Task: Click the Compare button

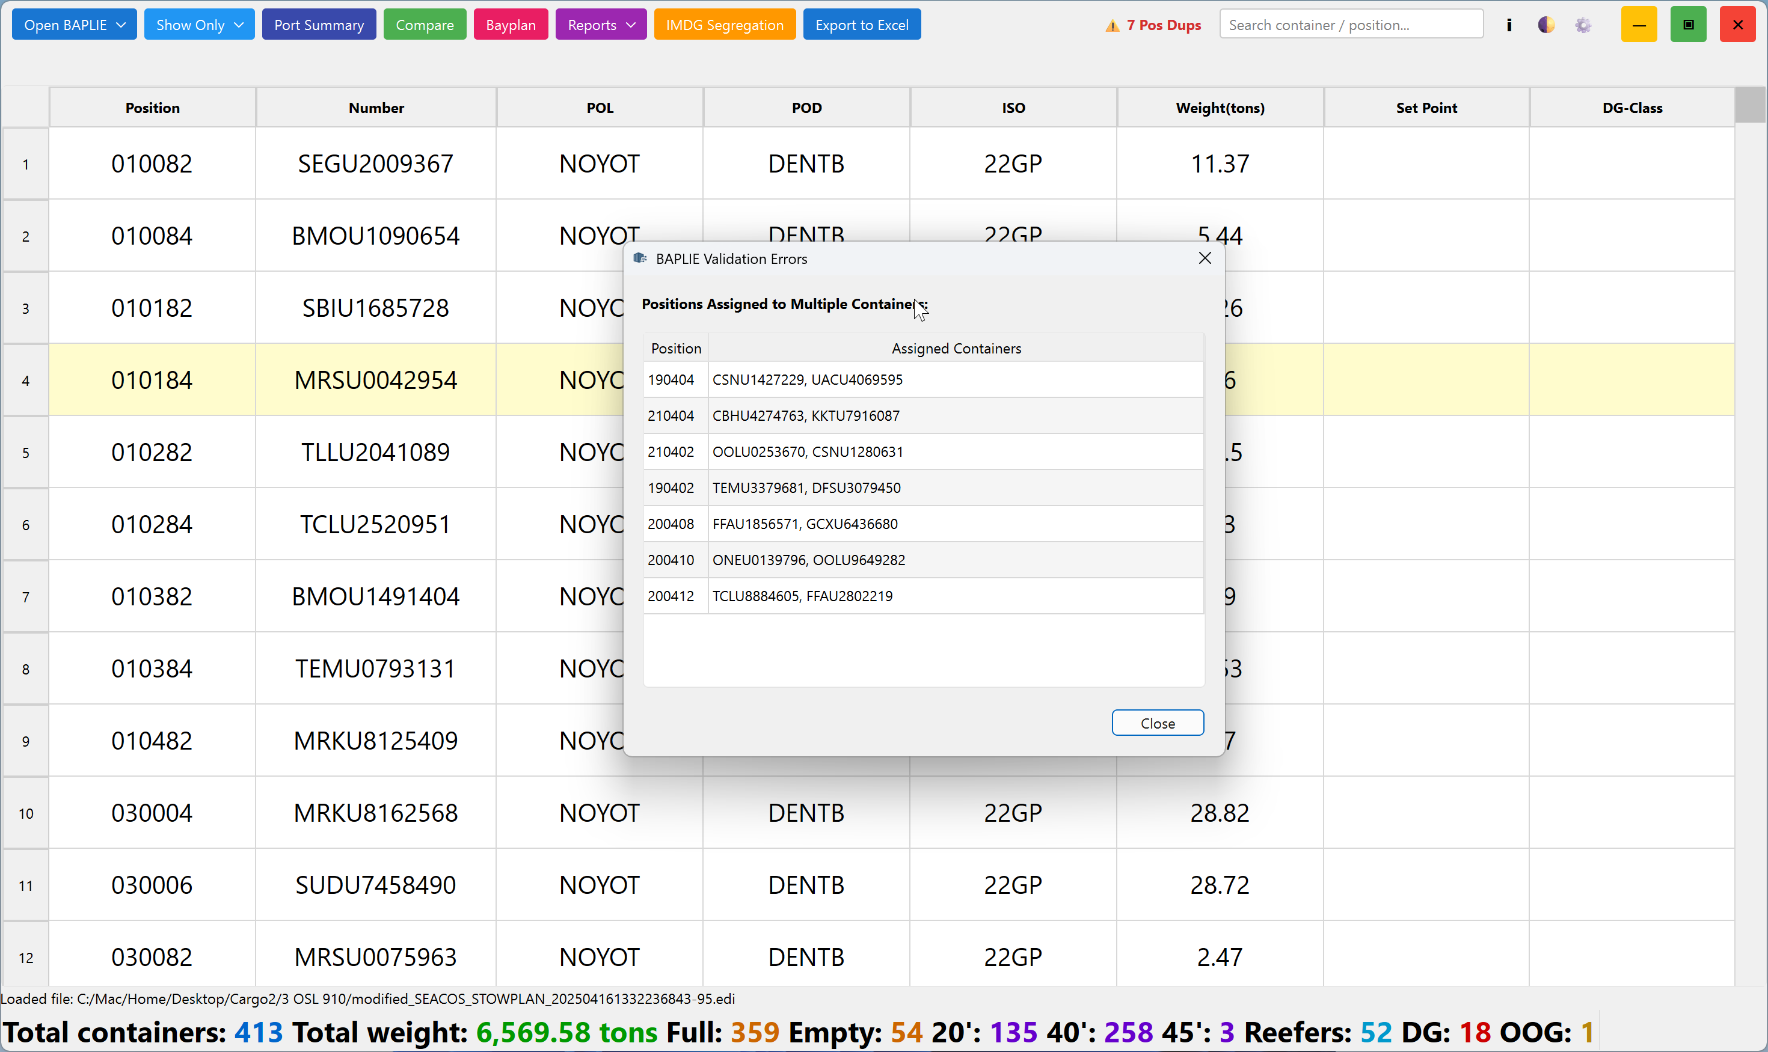Action: [x=425, y=25]
